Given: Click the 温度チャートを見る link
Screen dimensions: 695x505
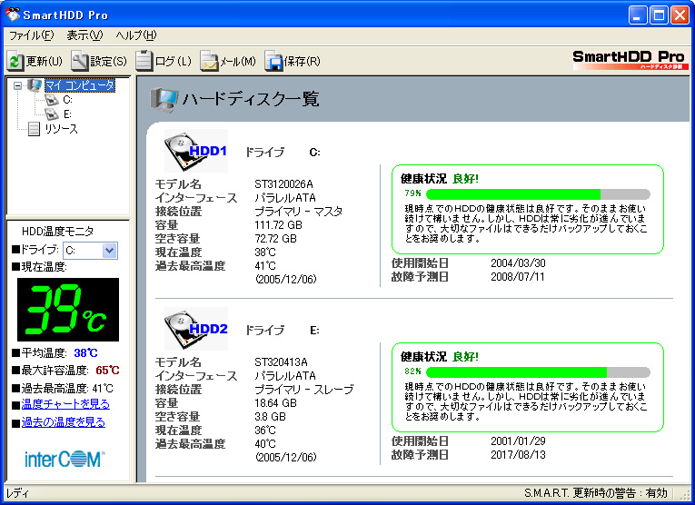Looking at the screenshot, I should pyautogui.click(x=65, y=404).
